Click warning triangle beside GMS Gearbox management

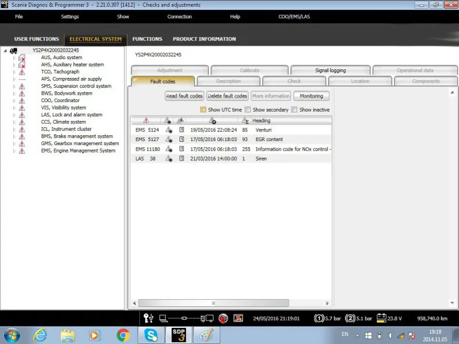(x=22, y=144)
